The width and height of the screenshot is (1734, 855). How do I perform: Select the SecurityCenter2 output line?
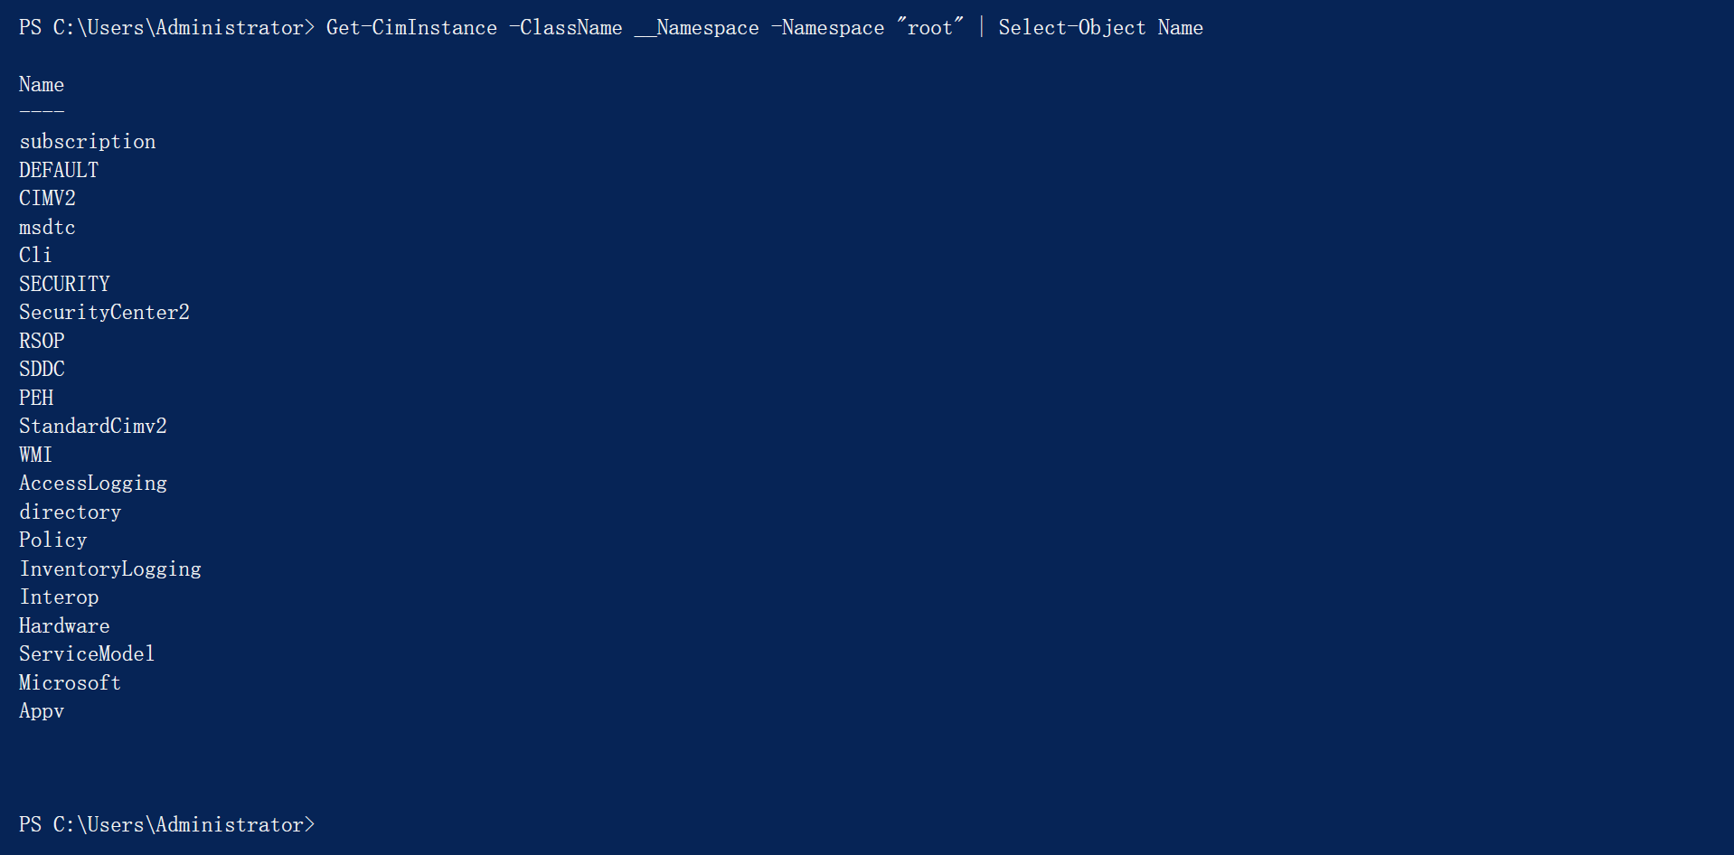click(x=104, y=313)
